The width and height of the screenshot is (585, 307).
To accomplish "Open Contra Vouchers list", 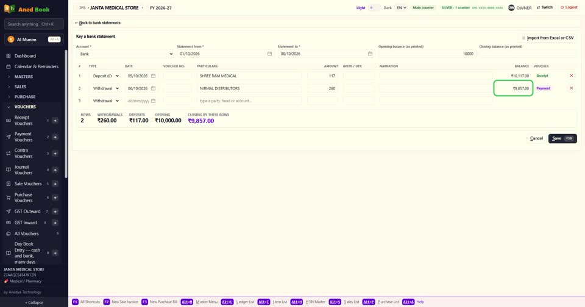I will point(24,153).
